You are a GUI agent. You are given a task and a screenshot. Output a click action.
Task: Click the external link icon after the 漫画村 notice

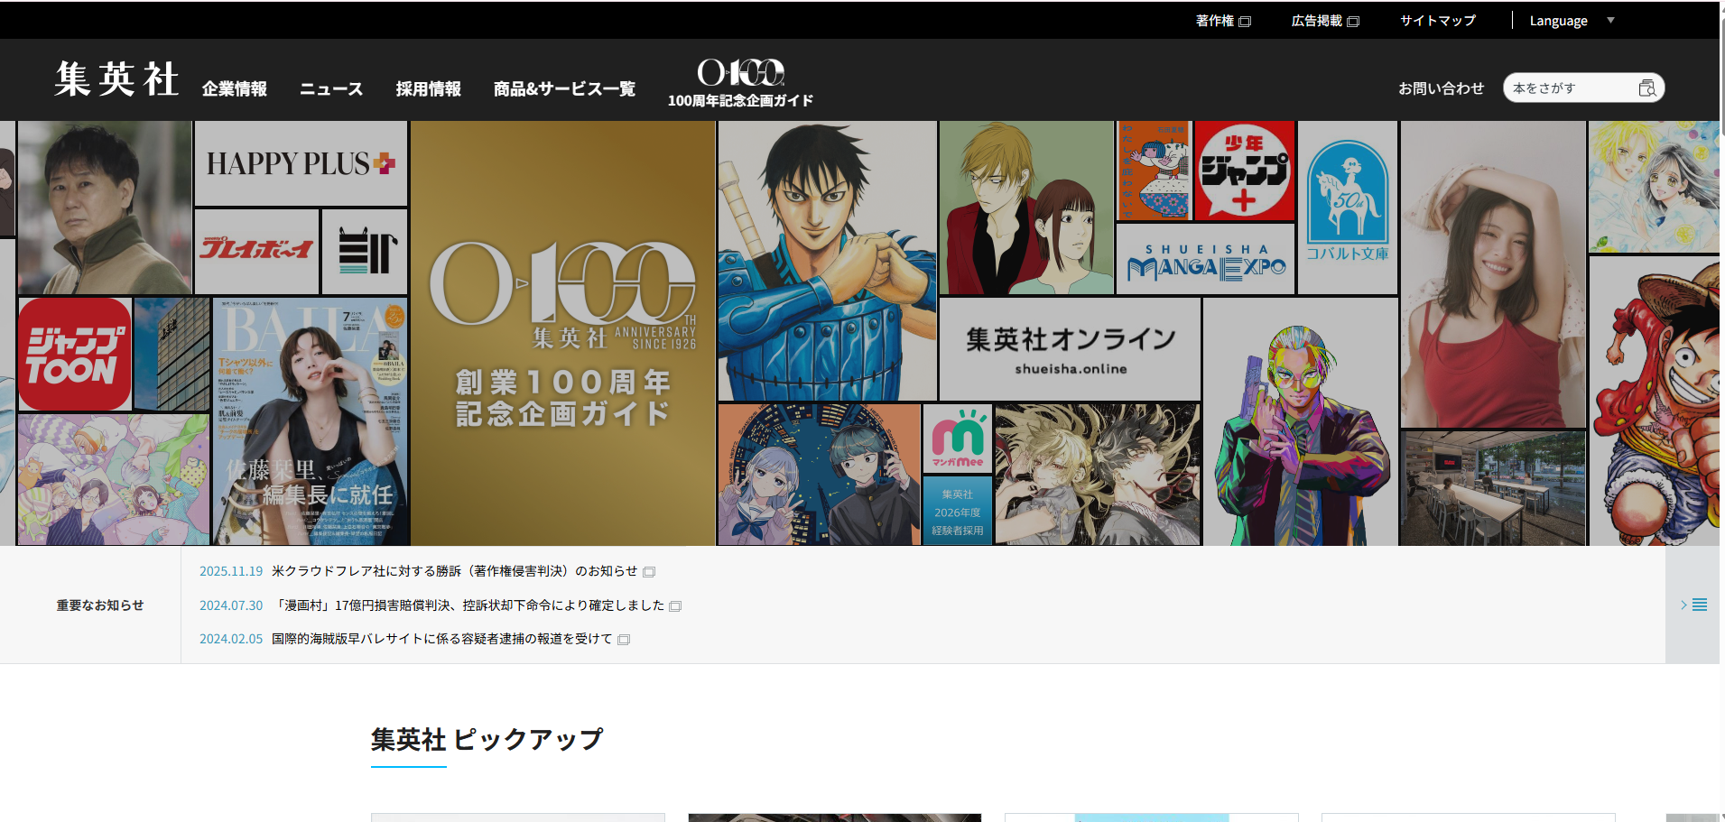[675, 606]
